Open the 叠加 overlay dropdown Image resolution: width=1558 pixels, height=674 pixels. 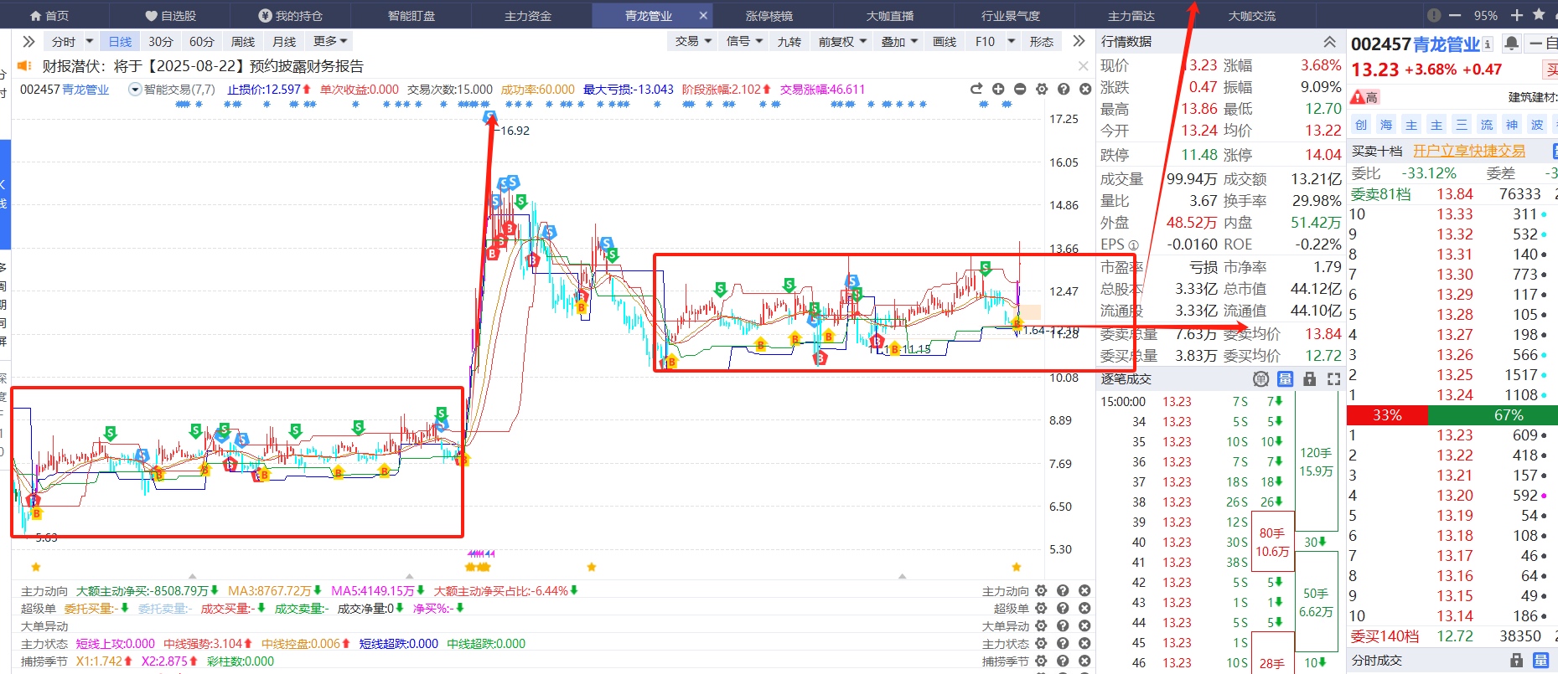pos(899,41)
